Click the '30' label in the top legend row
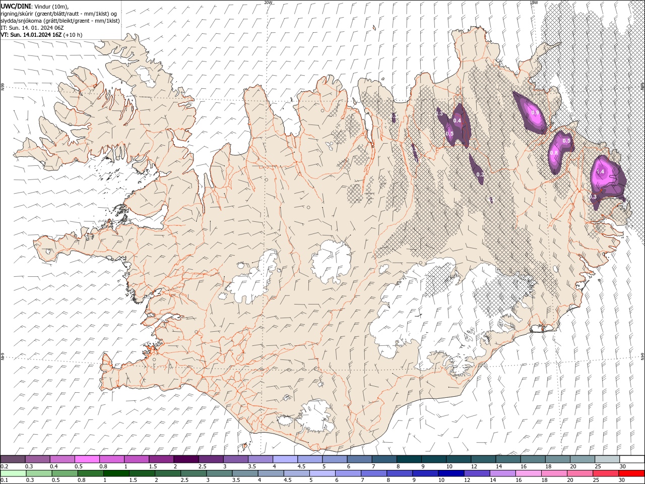Screen dimensions: 645x484 coord(623,466)
